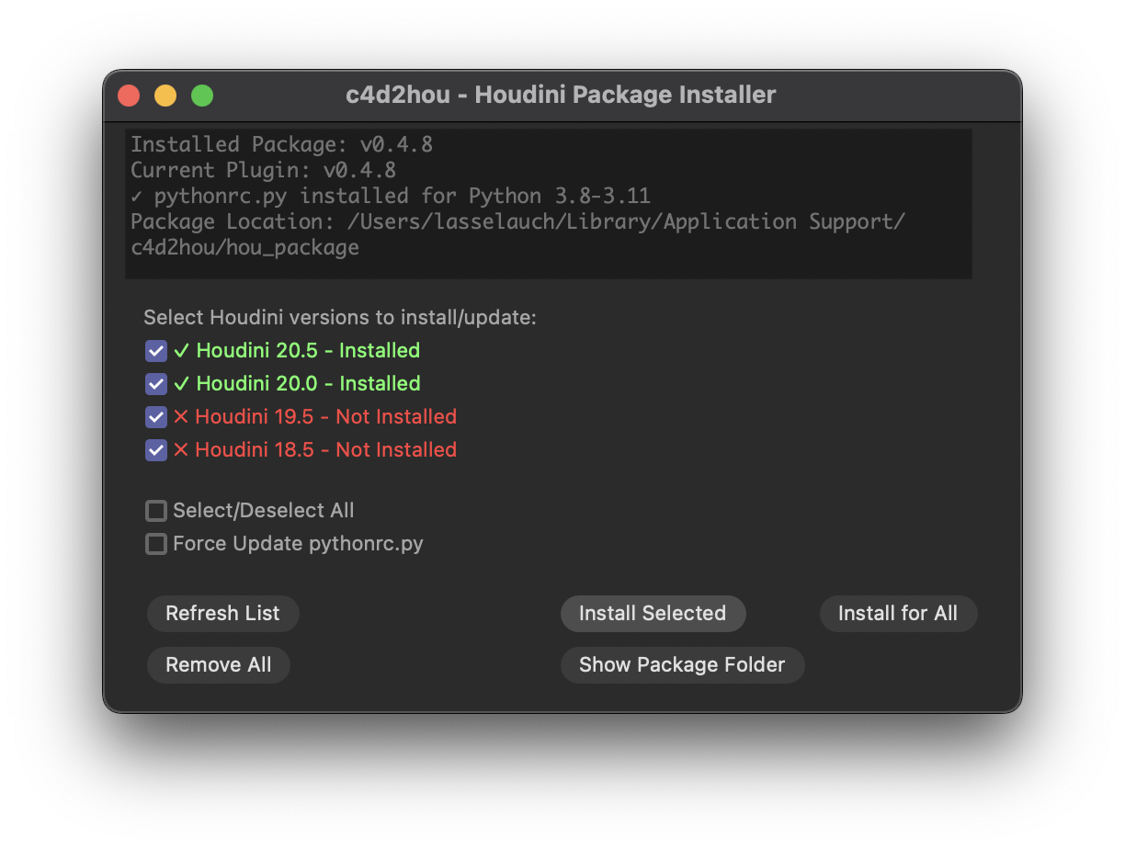1125x849 pixels.
Task: Click green checkmark icon beside Houdini 20.5
Action: 181,351
